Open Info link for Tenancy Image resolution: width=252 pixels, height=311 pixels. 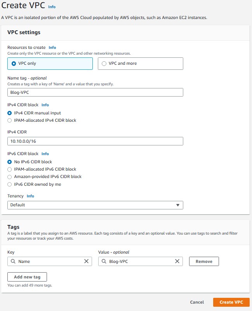[x=30, y=196]
